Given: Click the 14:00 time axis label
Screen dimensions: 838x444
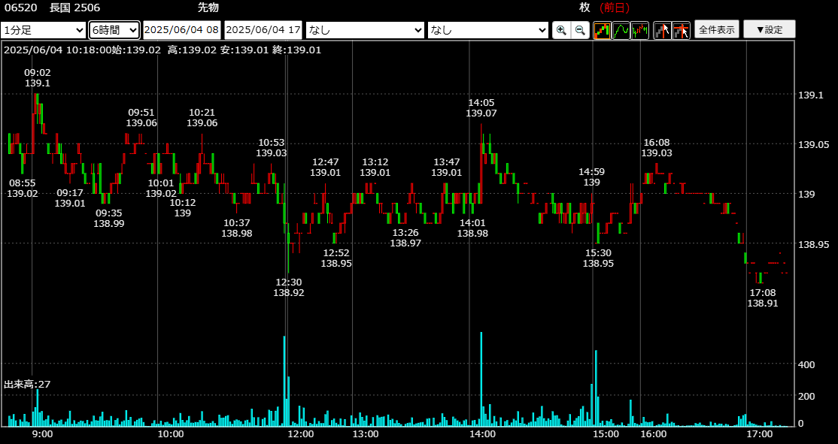Looking at the screenshot, I should click(483, 434).
